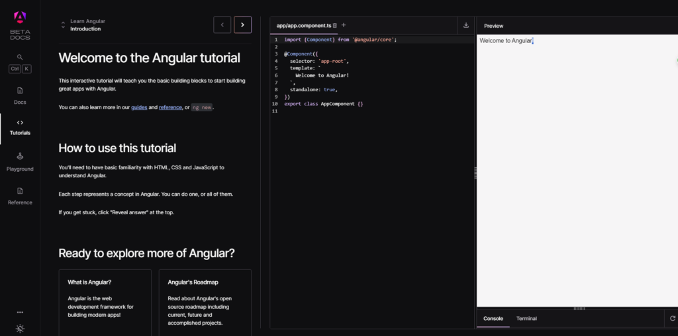Switch to the Preview tab

[493, 26]
